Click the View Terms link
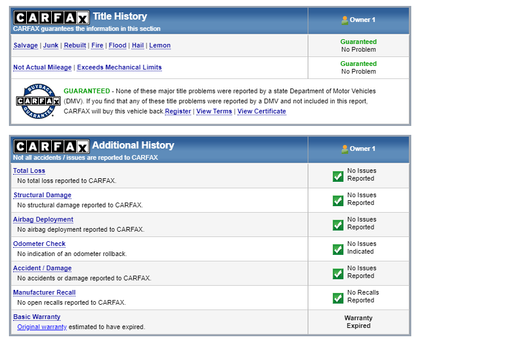This screenshot has height=341, width=519. pos(214,111)
